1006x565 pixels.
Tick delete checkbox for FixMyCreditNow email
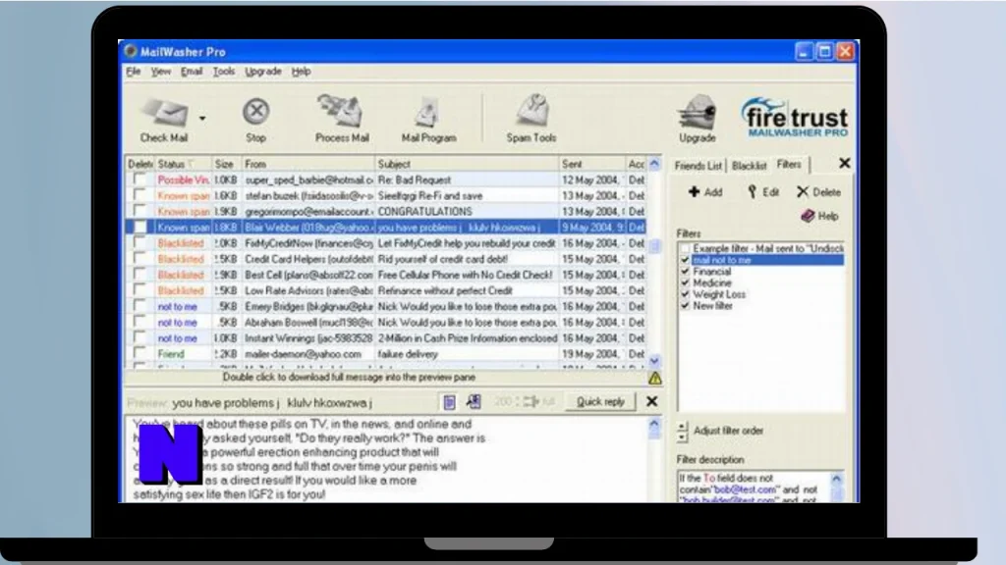coord(140,243)
